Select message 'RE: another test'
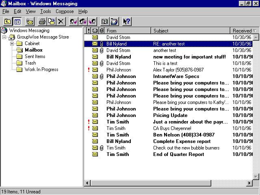The height and width of the screenshot is (195, 260). 168,44
